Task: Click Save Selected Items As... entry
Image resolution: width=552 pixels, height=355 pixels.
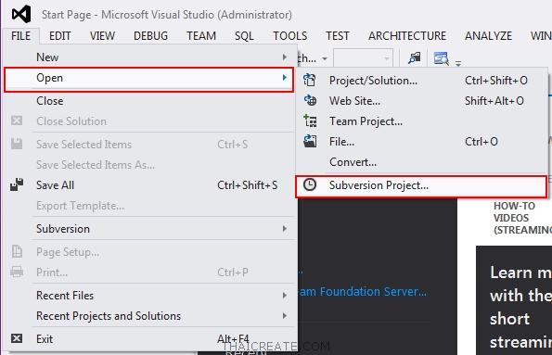Action: (148, 165)
